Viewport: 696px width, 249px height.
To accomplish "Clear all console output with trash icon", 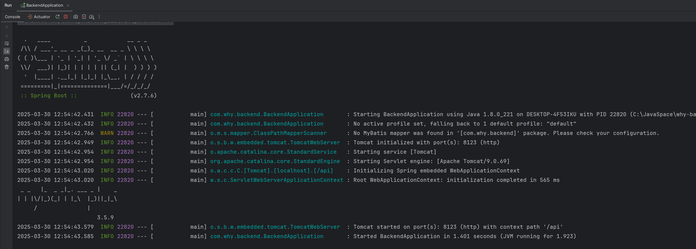I will (x=7, y=67).
